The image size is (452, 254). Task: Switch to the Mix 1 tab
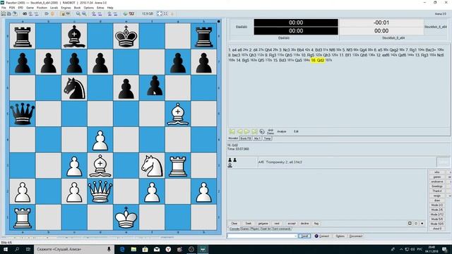(x=257, y=138)
